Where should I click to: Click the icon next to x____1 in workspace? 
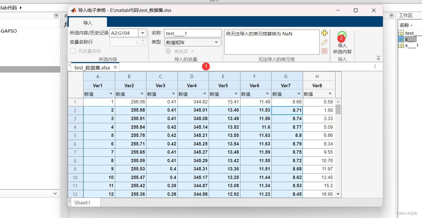tap(401, 45)
